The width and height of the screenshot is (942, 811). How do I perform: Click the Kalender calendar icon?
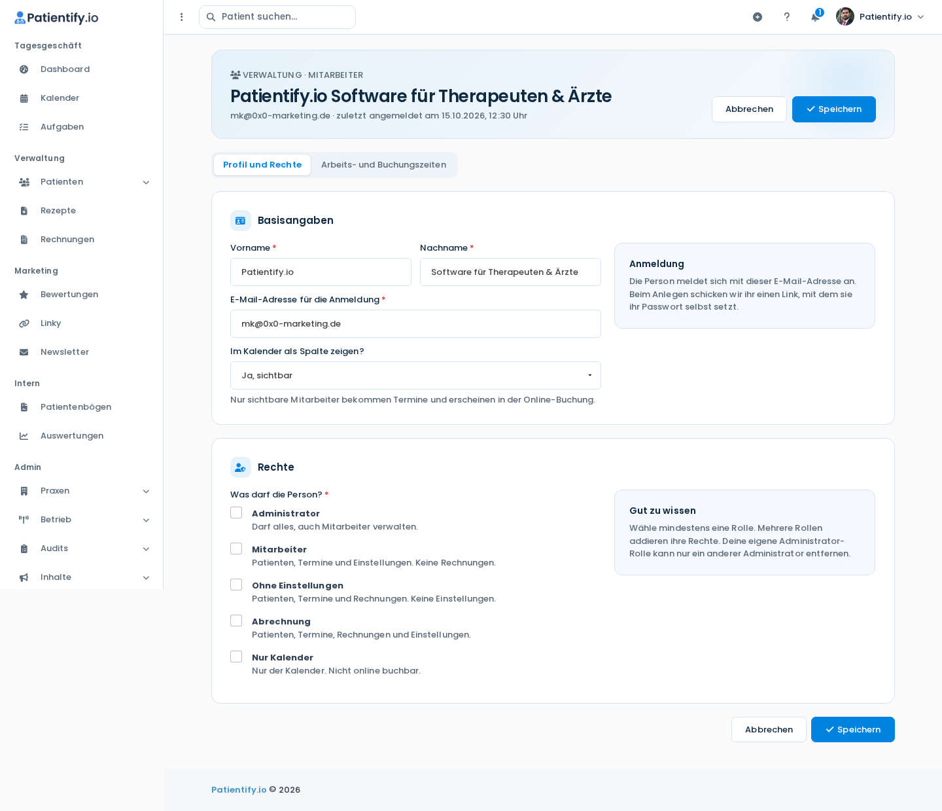click(x=24, y=98)
